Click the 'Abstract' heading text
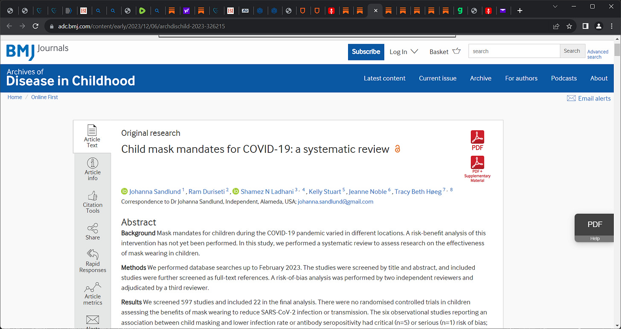 pyautogui.click(x=139, y=222)
